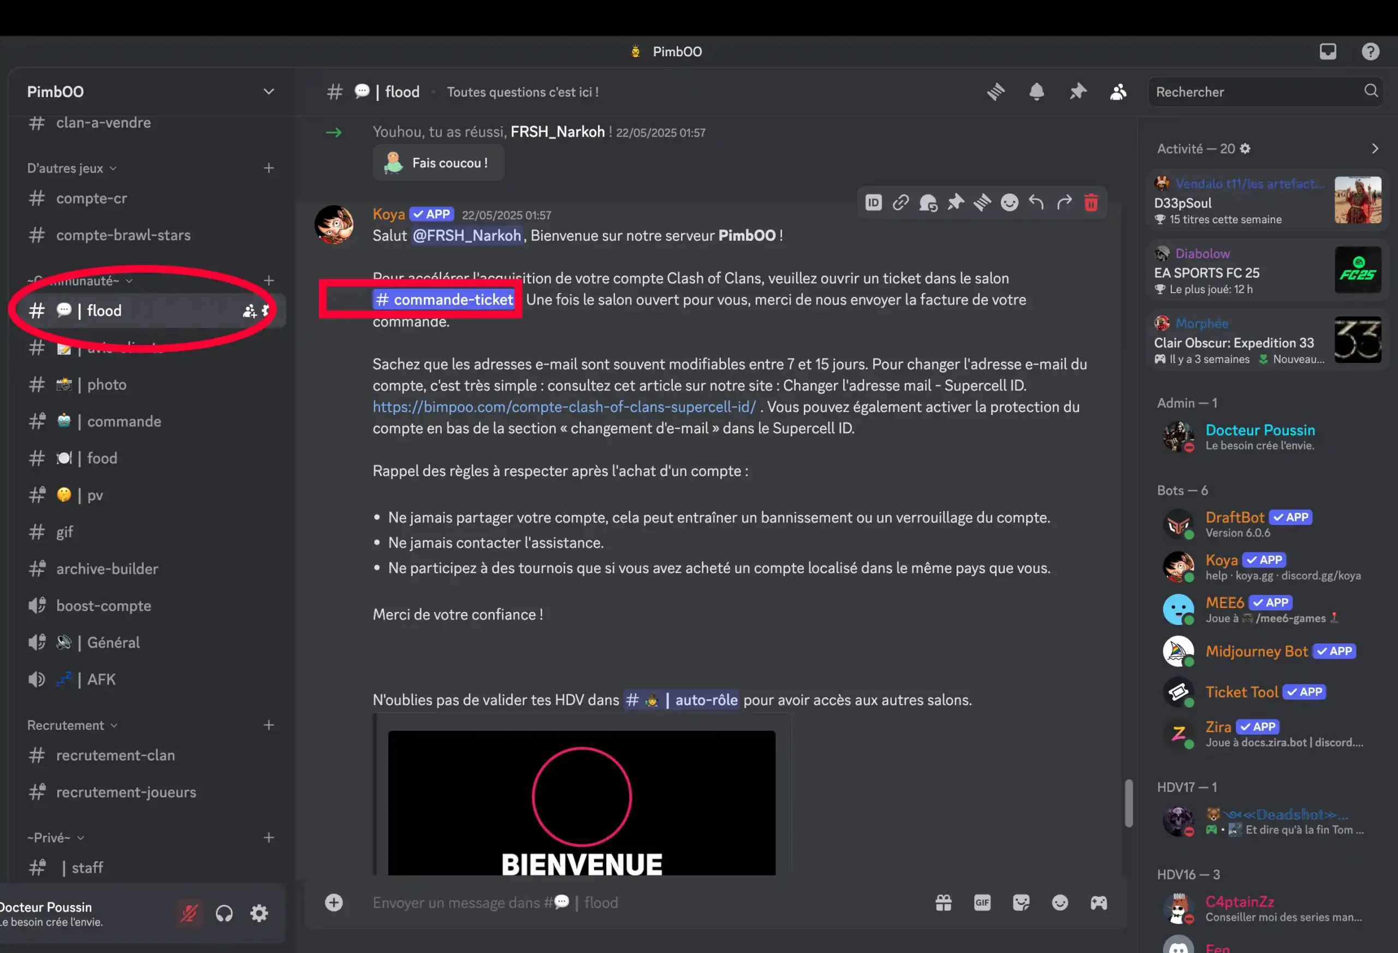This screenshot has height=953, width=1398.
Task: Toggle the member list icon
Action: click(x=1118, y=92)
